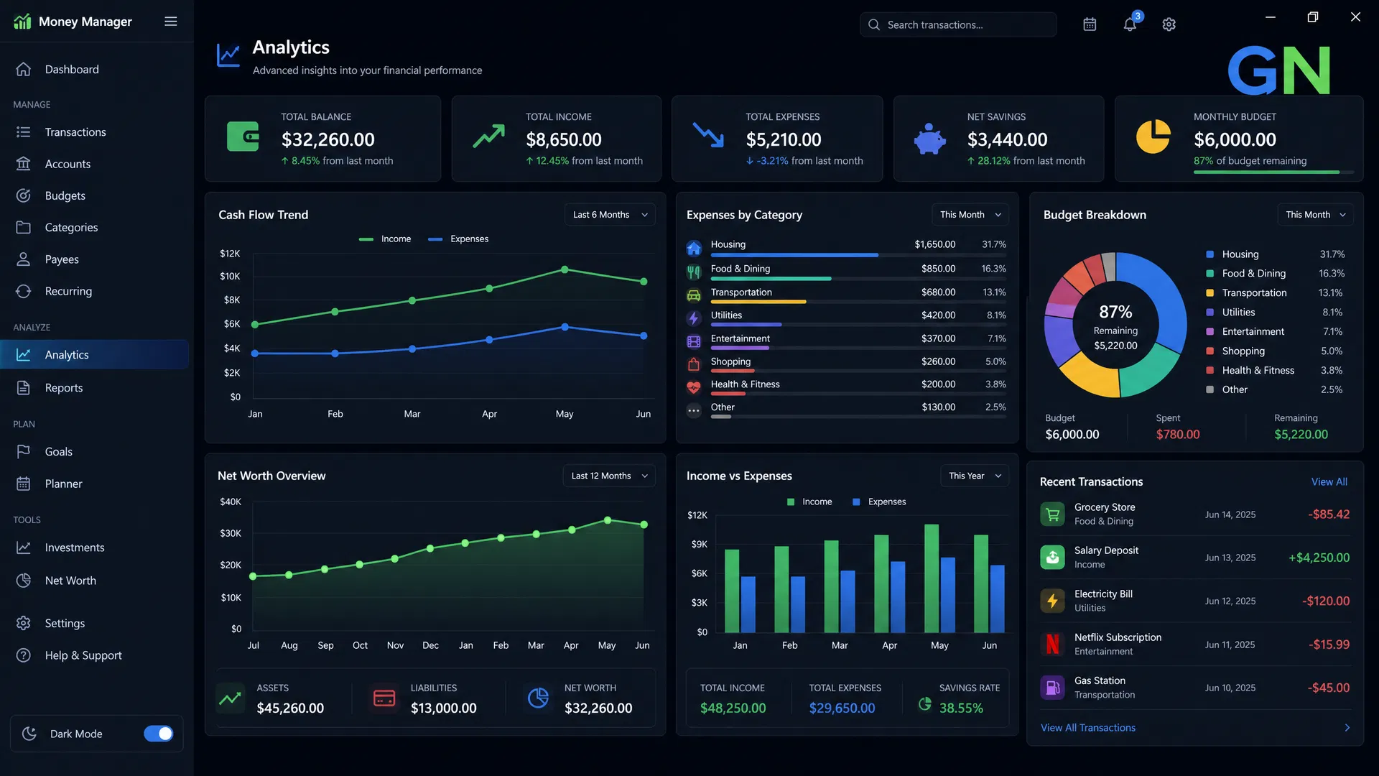Click the Net Savings piggy bank icon
Viewport: 1379px width, 776px height.
[929, 139]
